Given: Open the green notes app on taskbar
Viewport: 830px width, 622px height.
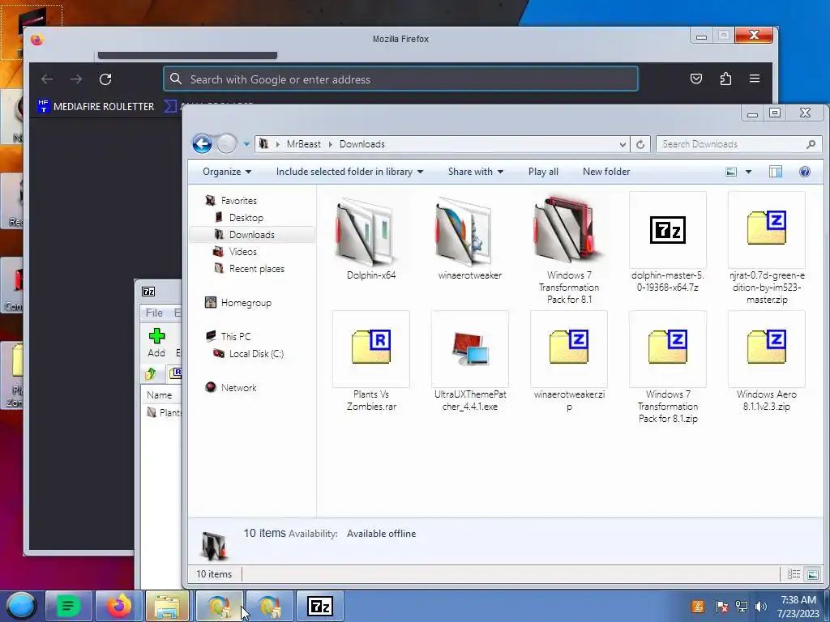Looking at the screenshot, I should [x=68, y=606].
